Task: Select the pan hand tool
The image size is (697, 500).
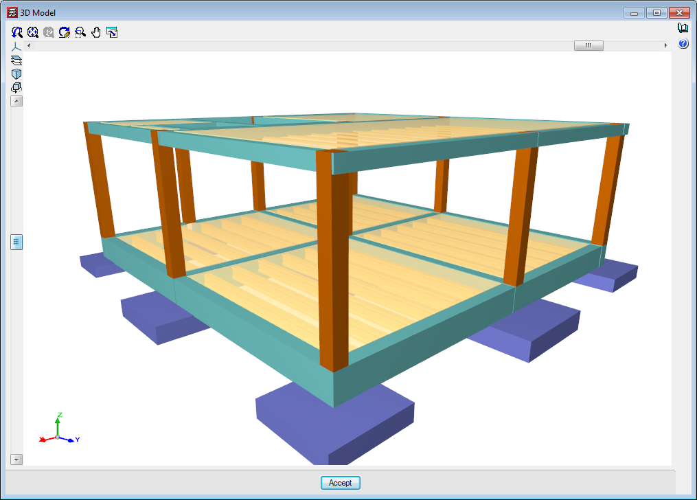Action: [96, 32]
